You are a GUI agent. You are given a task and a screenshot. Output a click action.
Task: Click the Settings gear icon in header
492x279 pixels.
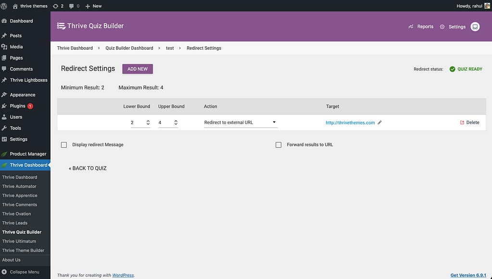[442, 27]
